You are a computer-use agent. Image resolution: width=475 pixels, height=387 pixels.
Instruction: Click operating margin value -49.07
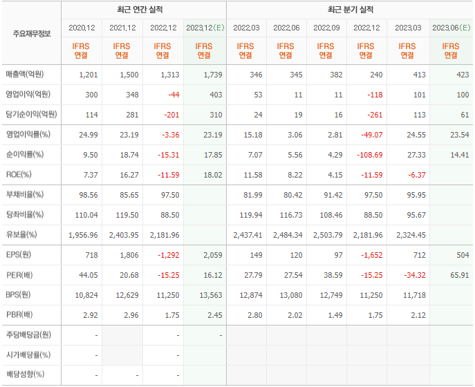click(372, 135)
